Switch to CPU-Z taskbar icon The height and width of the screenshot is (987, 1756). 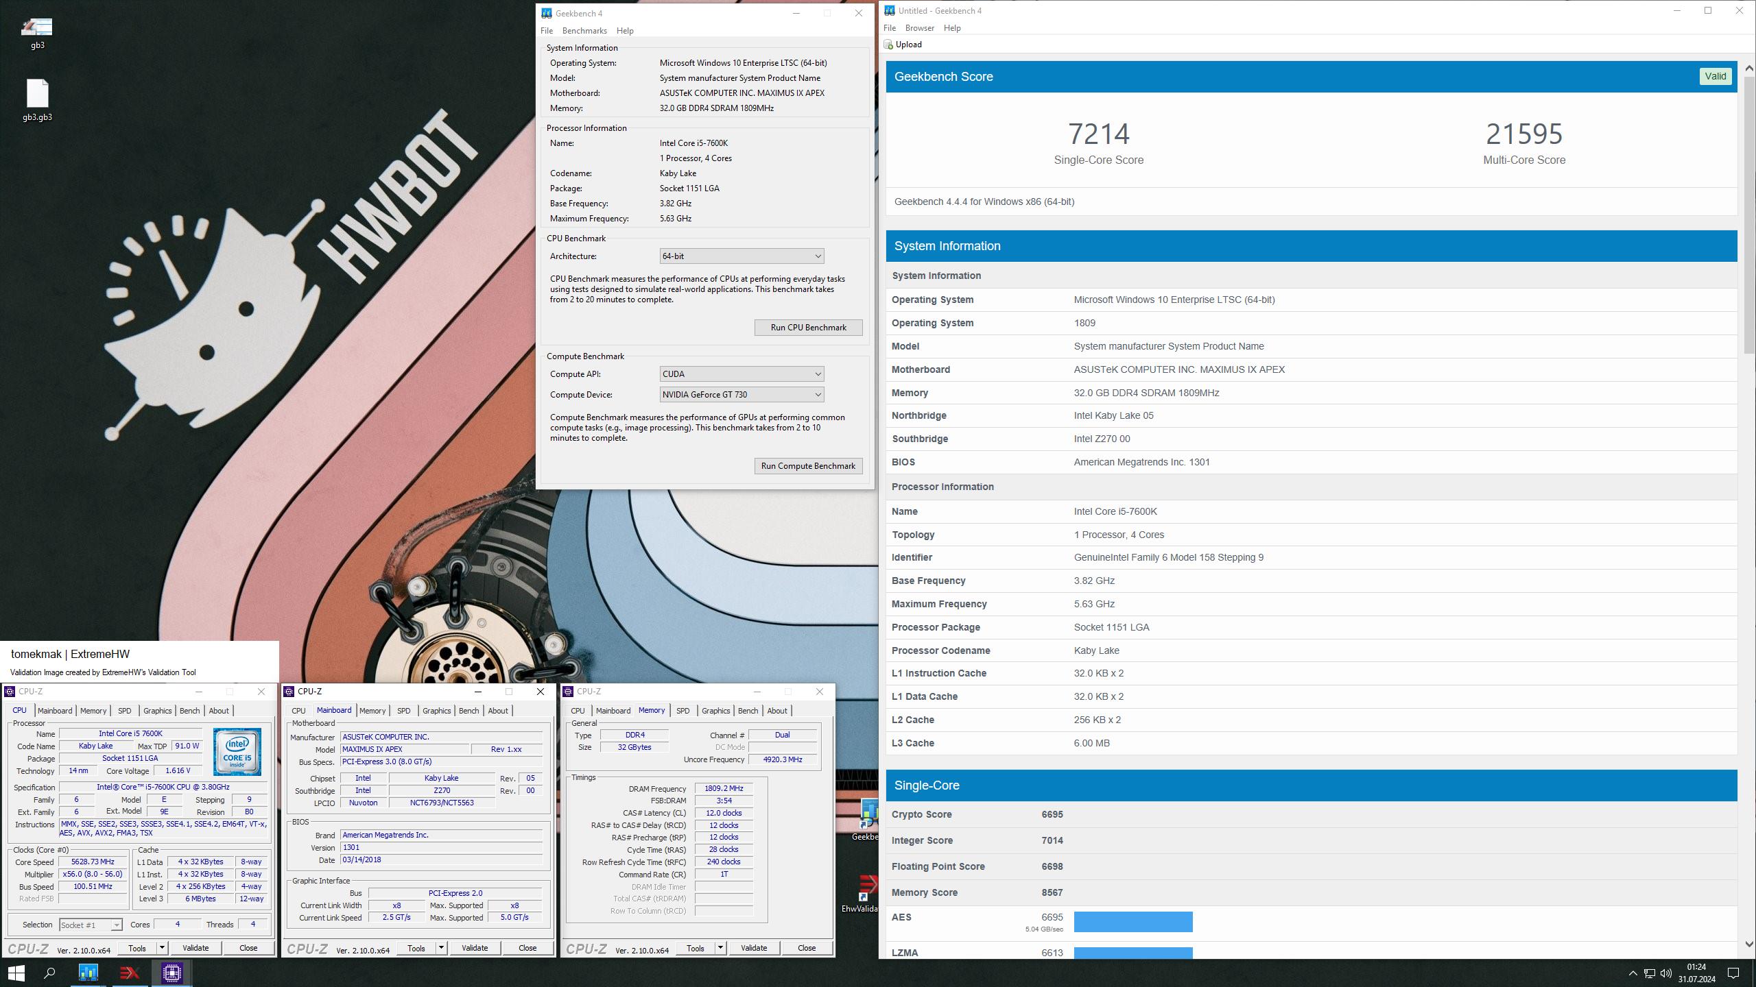point(171,973)
